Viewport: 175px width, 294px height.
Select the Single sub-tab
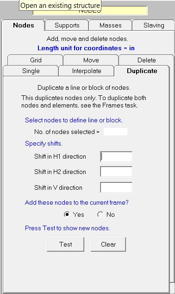31,71
